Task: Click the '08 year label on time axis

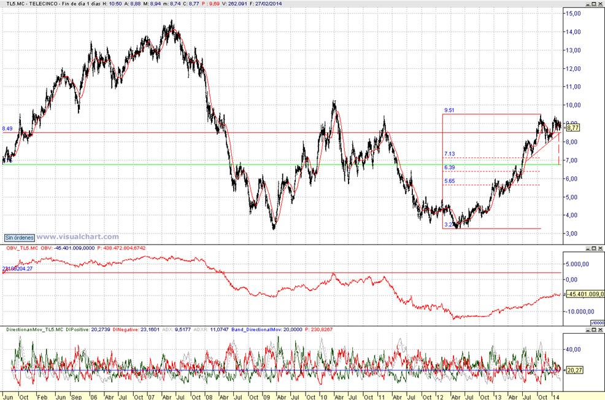Action: click(209, 397)
